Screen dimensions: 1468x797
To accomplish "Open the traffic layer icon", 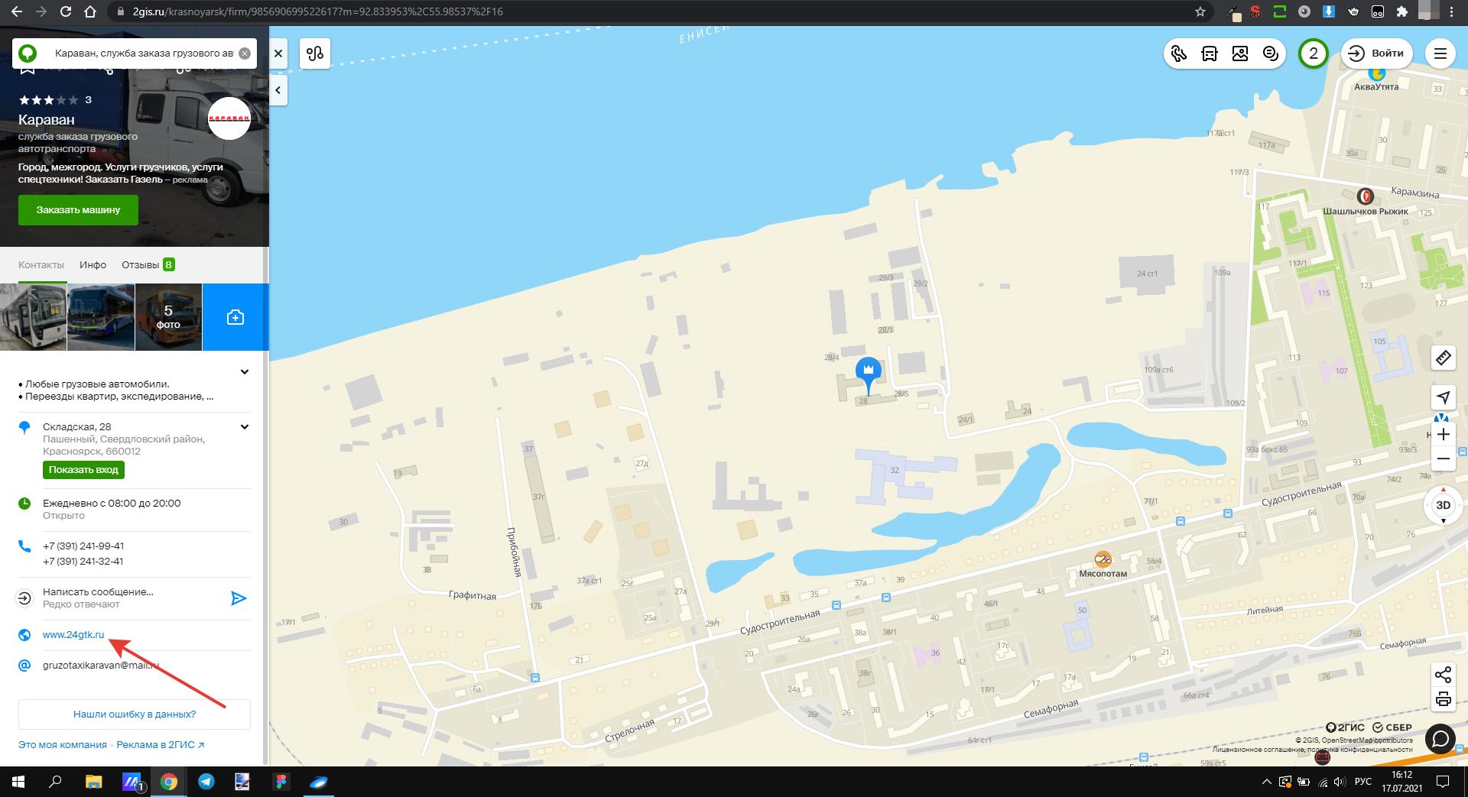I will (1179, 53).
